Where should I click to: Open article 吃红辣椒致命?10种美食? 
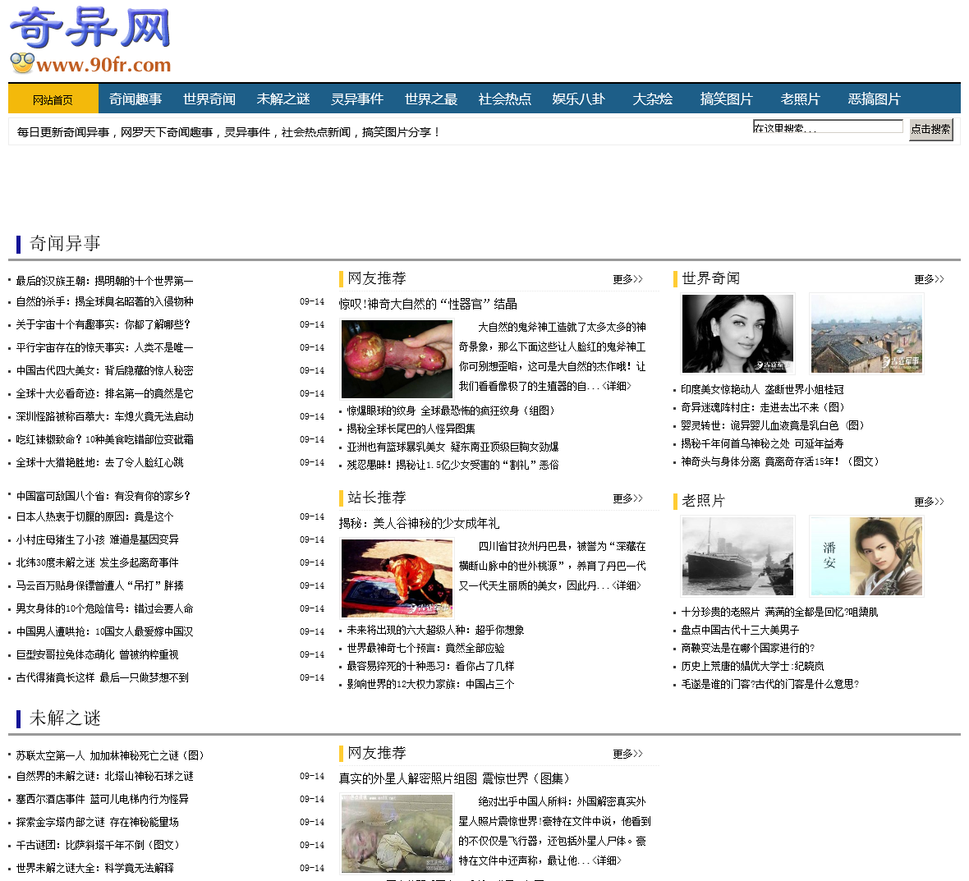coord(104,439)
